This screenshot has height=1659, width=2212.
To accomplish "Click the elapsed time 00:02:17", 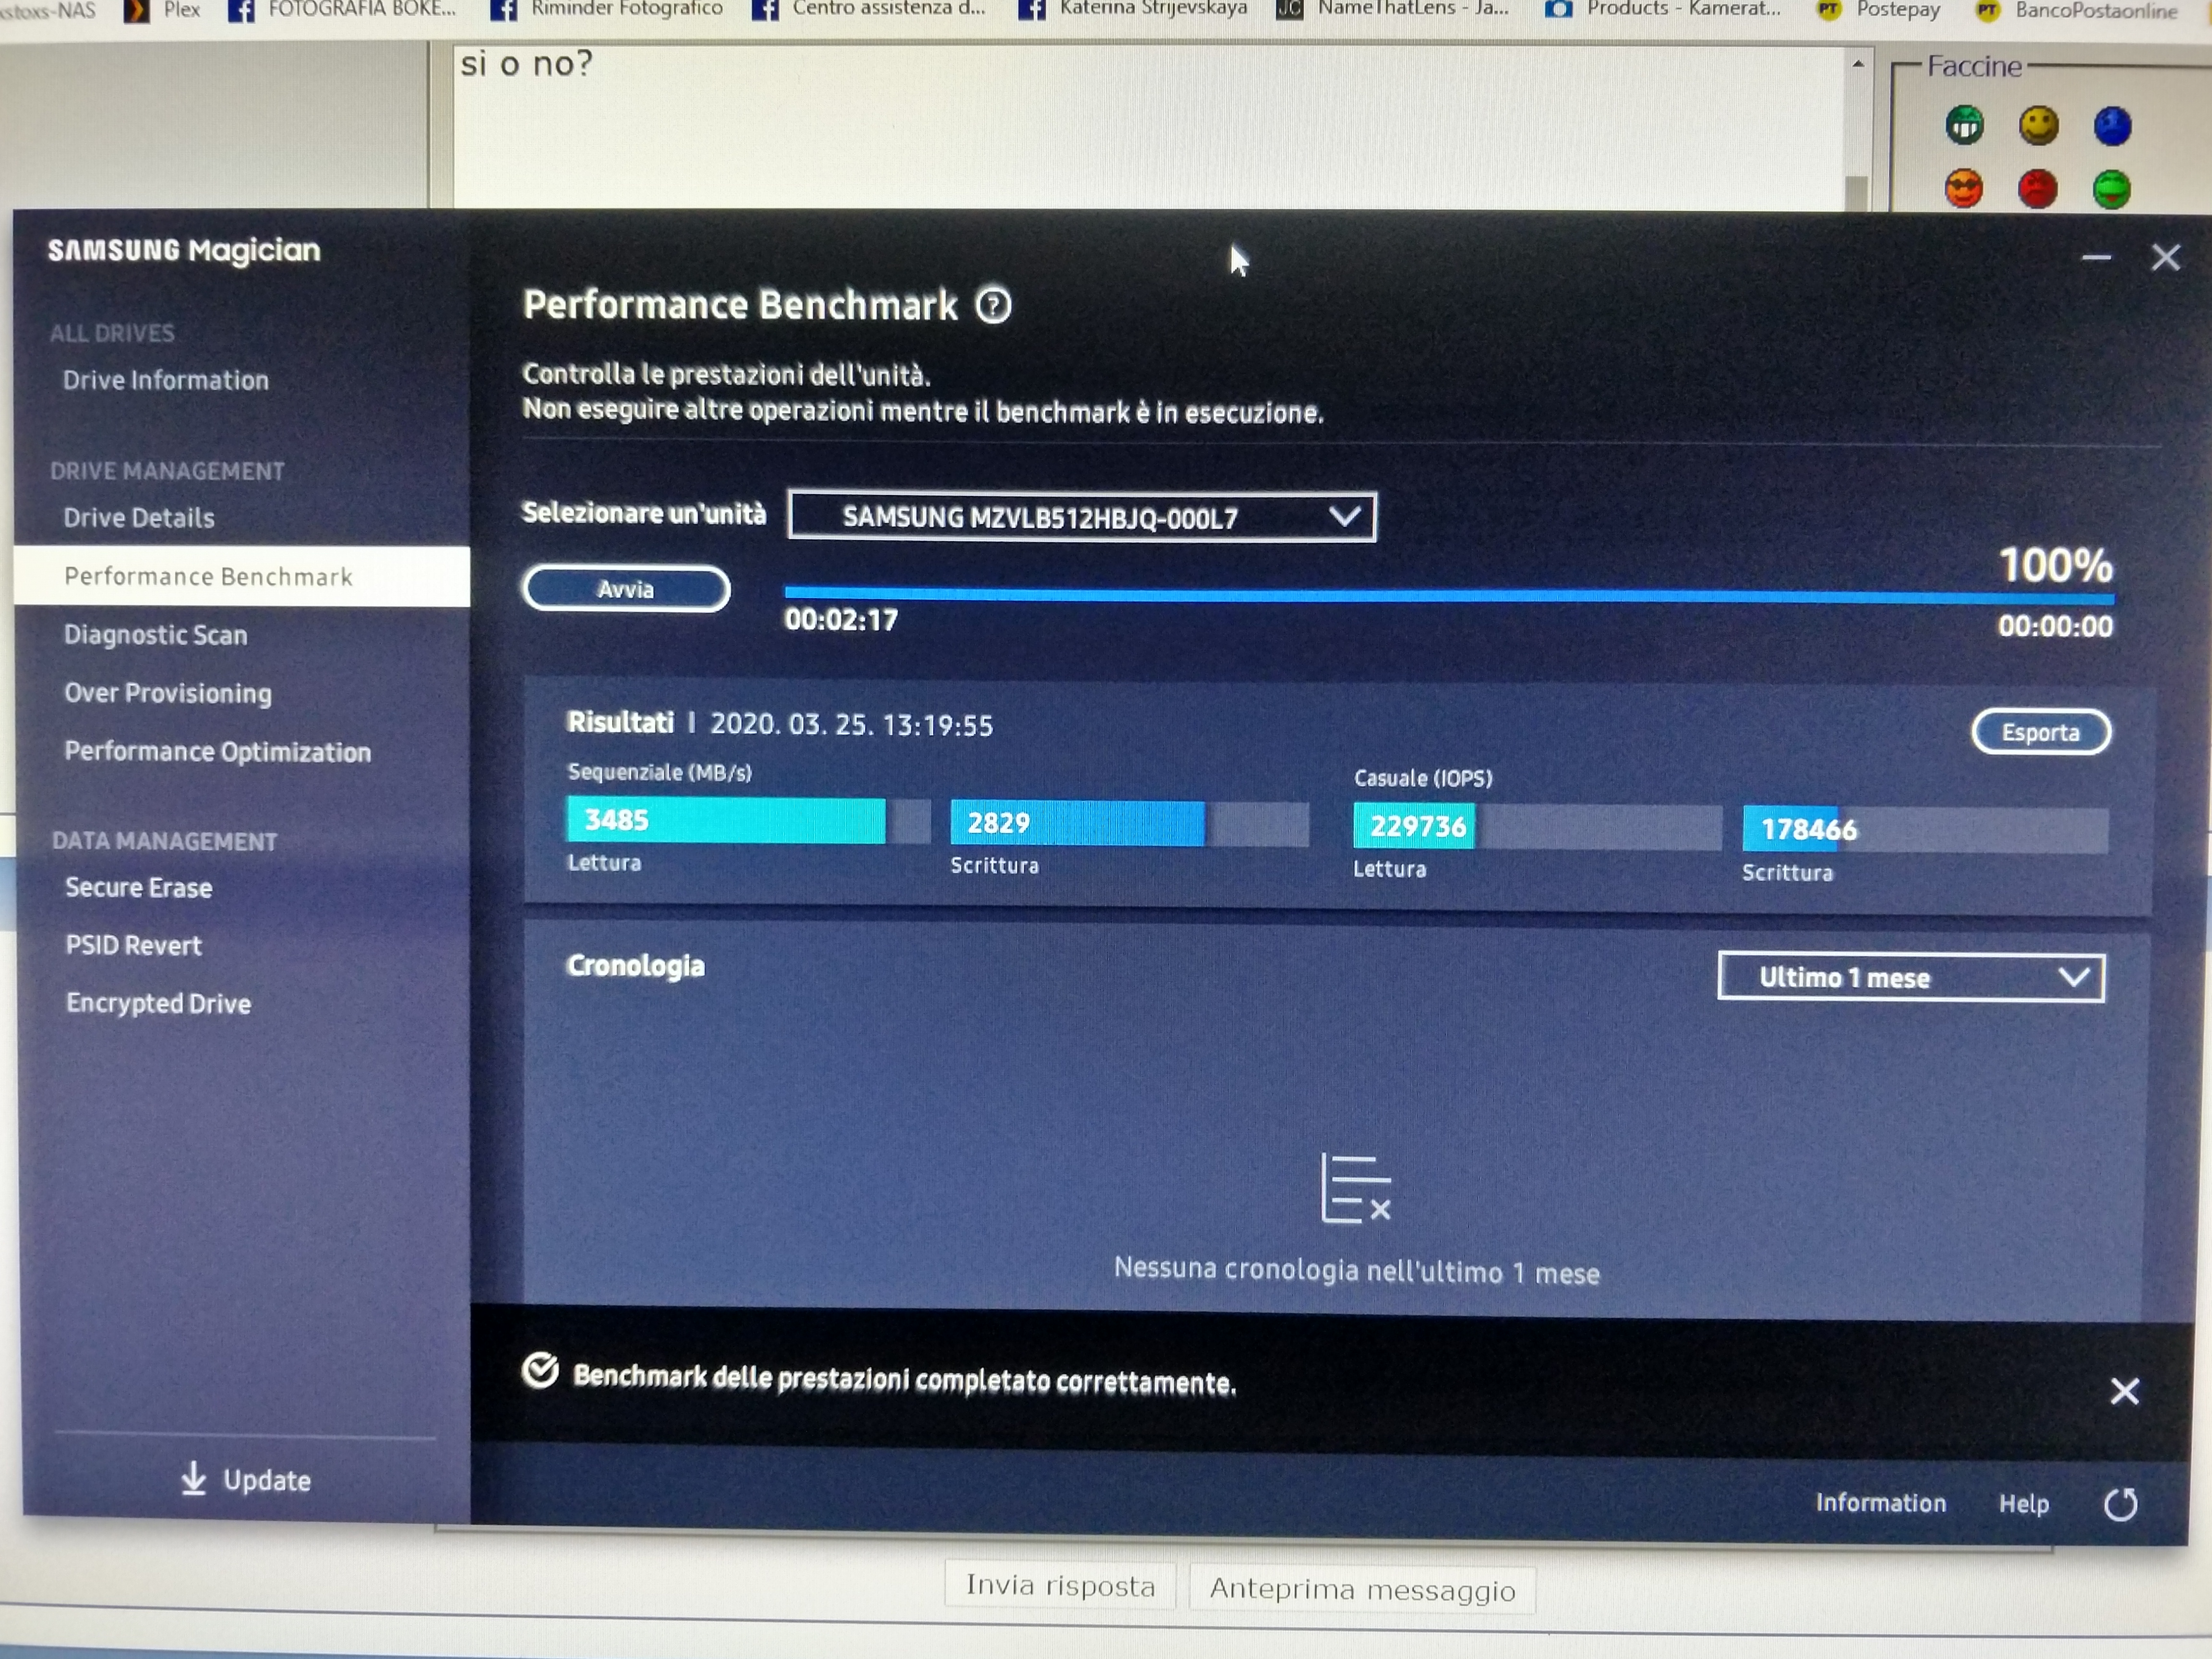I will pos(841,620).
